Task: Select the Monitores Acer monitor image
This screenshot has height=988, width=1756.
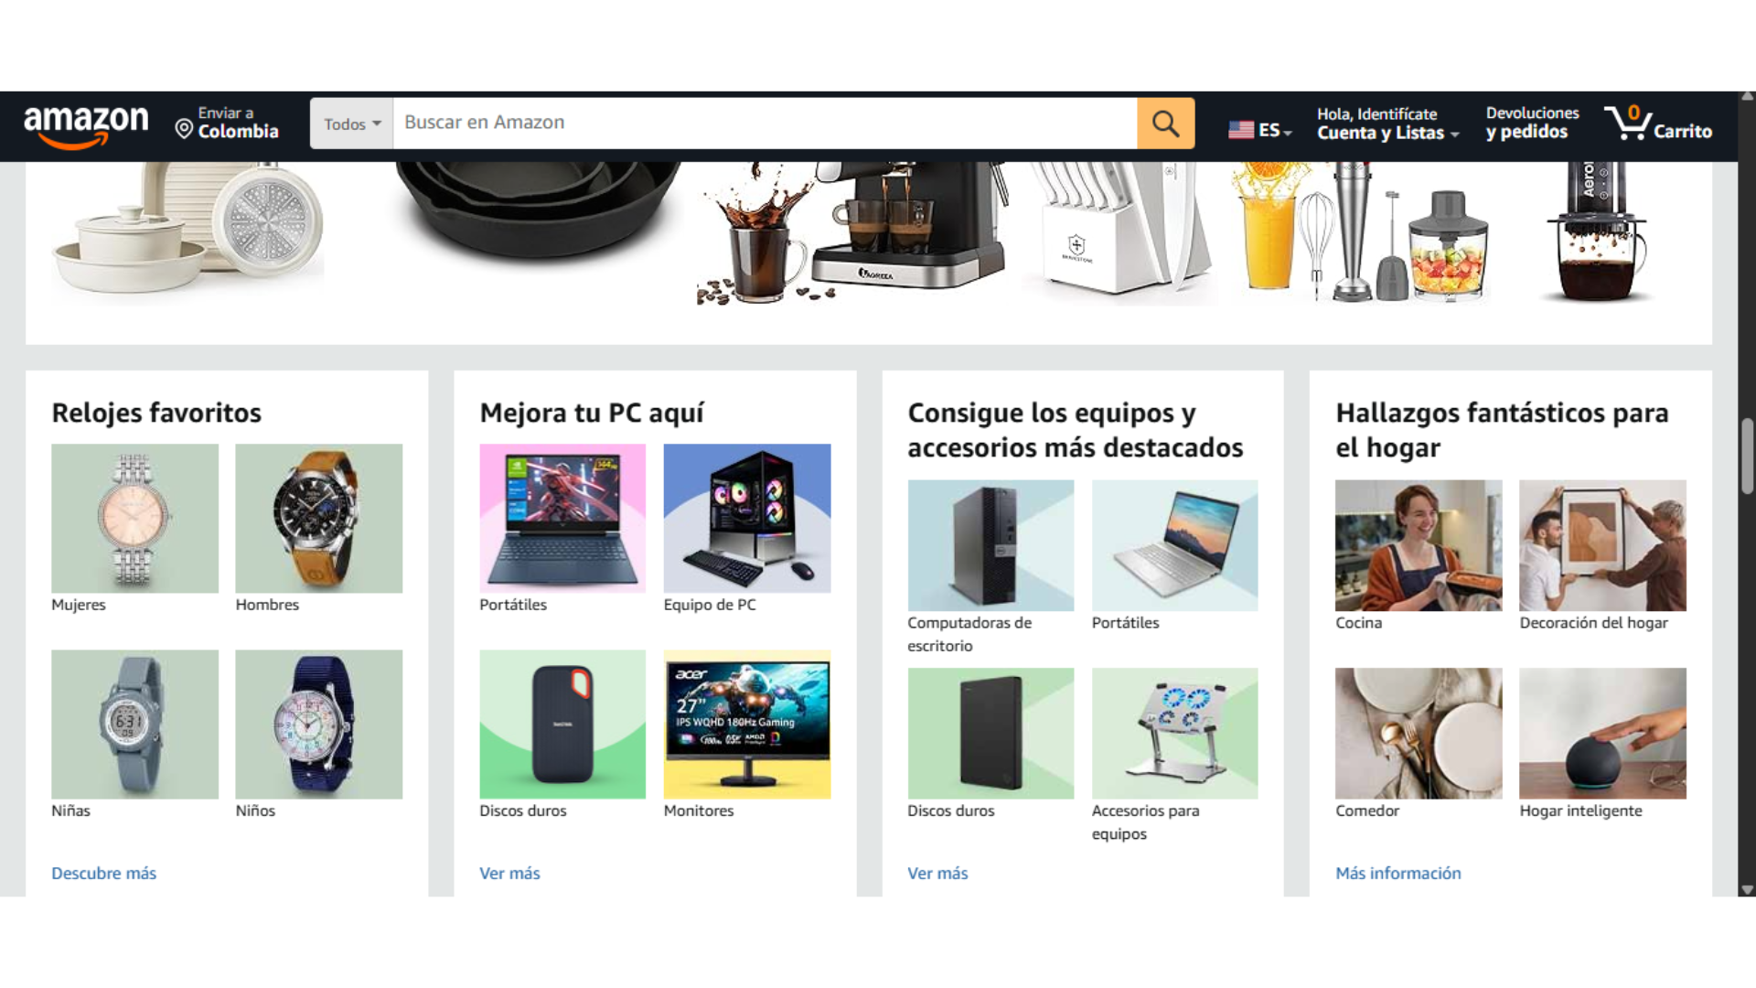Action: 746,724
